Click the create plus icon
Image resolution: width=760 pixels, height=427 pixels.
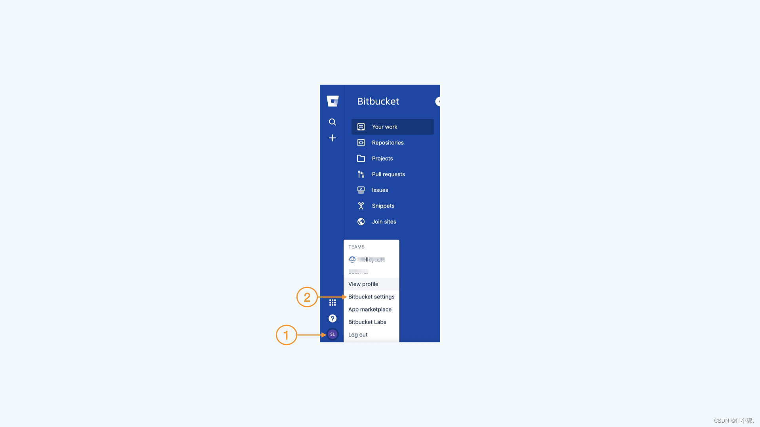[x=332, y=138]
